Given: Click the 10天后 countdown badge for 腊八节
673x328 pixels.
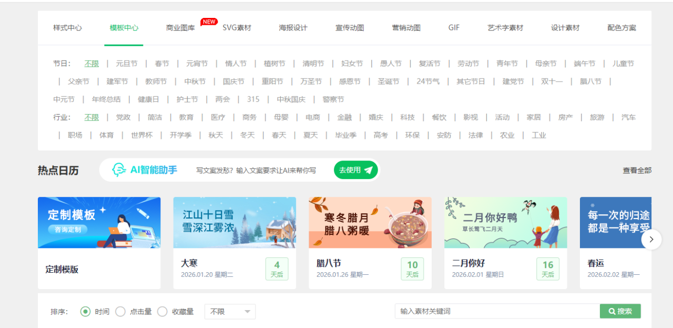Looking at the screenshot, I should tap(412, 269).
